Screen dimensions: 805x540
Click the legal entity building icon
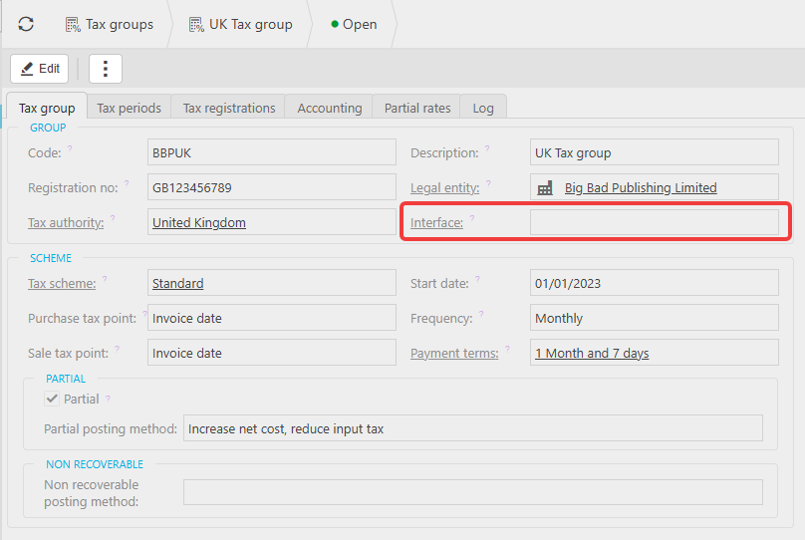tap(545, 188)
